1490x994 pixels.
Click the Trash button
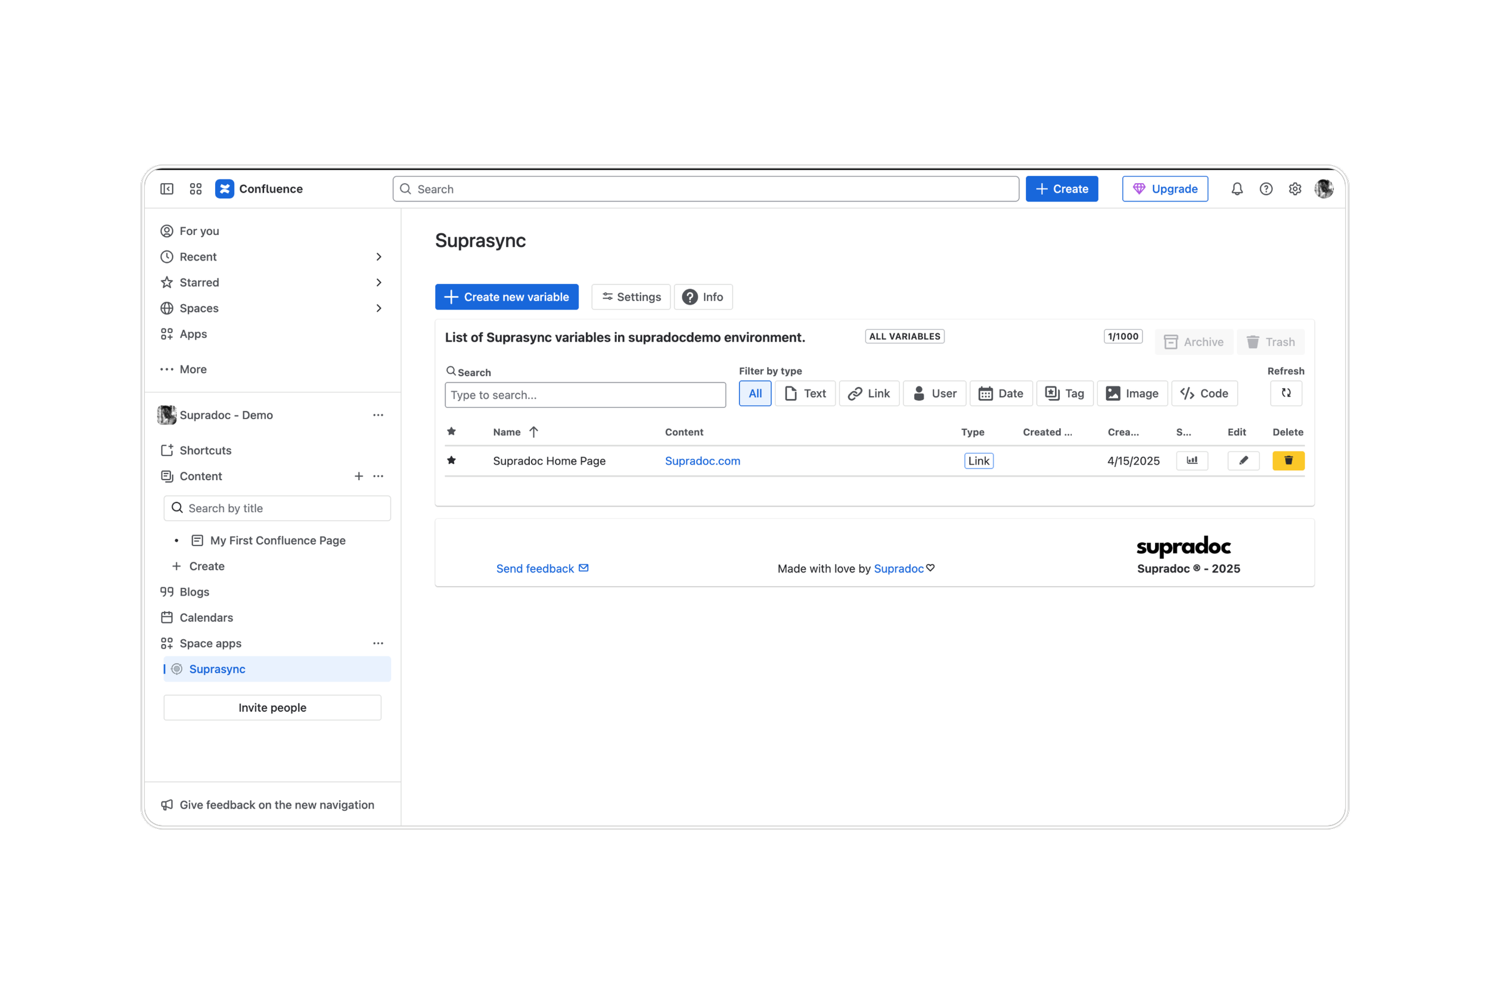pyautogui.click(x=1270, y=342)
